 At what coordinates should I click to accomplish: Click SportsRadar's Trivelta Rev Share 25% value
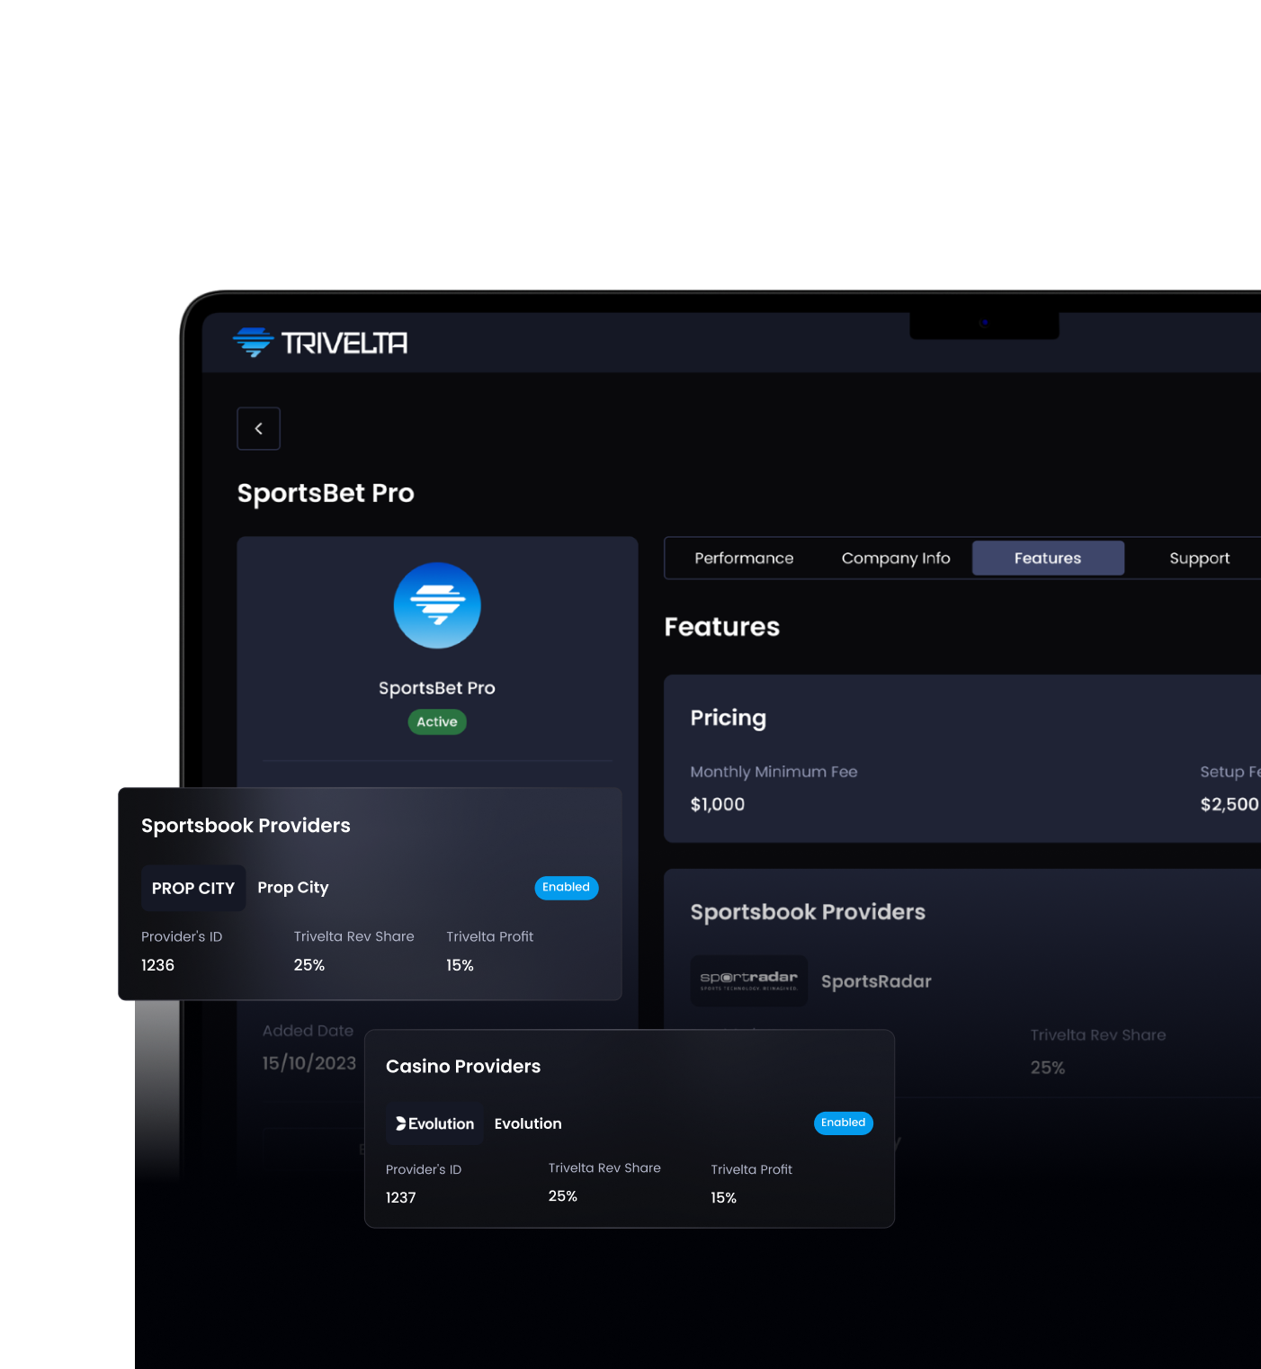(1048, 1068)
